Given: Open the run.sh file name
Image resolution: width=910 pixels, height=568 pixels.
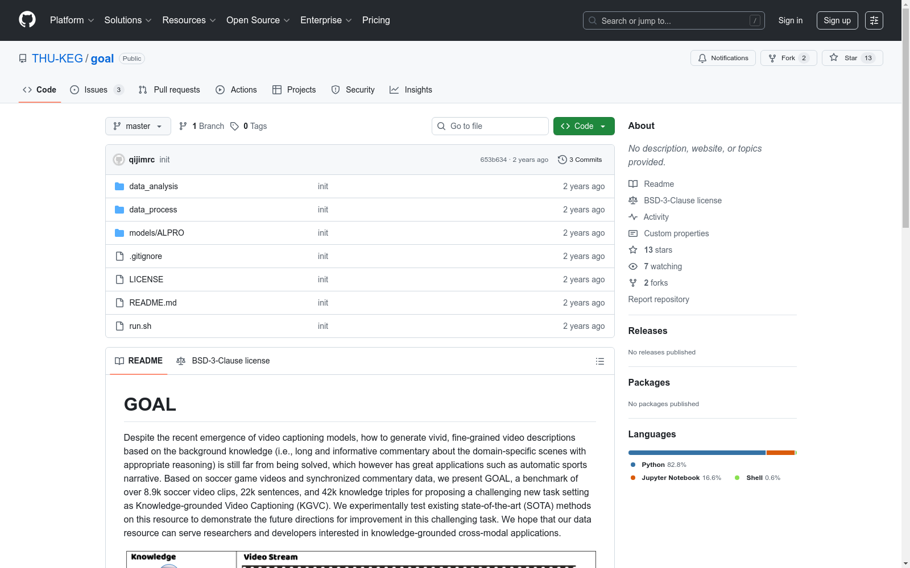Looking at the screenshot, I should point(140,326).
